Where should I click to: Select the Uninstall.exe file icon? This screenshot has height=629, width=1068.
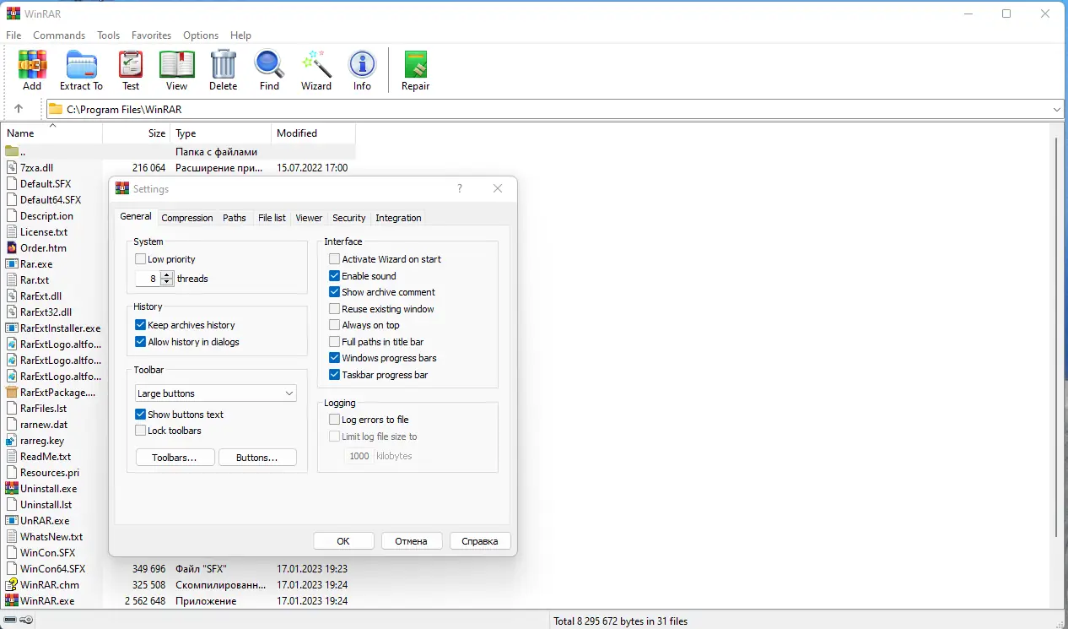12,489
